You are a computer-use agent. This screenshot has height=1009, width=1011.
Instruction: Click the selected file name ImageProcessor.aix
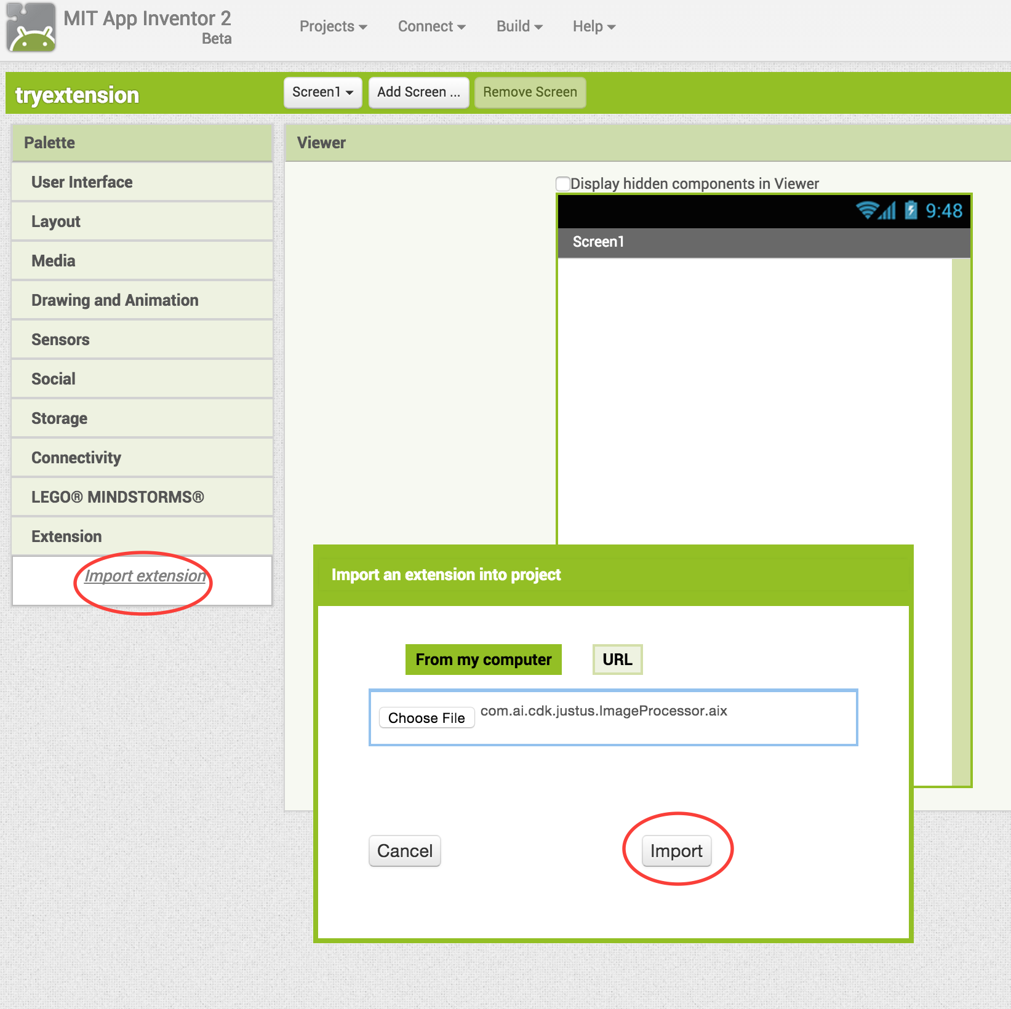pos(604,711)
